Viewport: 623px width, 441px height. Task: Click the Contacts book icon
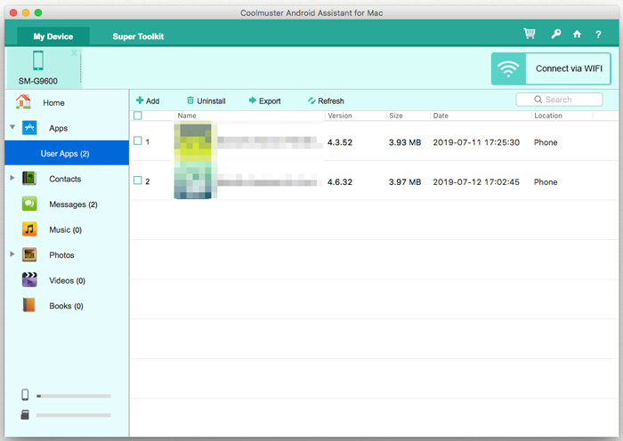[x=29, y=178]
